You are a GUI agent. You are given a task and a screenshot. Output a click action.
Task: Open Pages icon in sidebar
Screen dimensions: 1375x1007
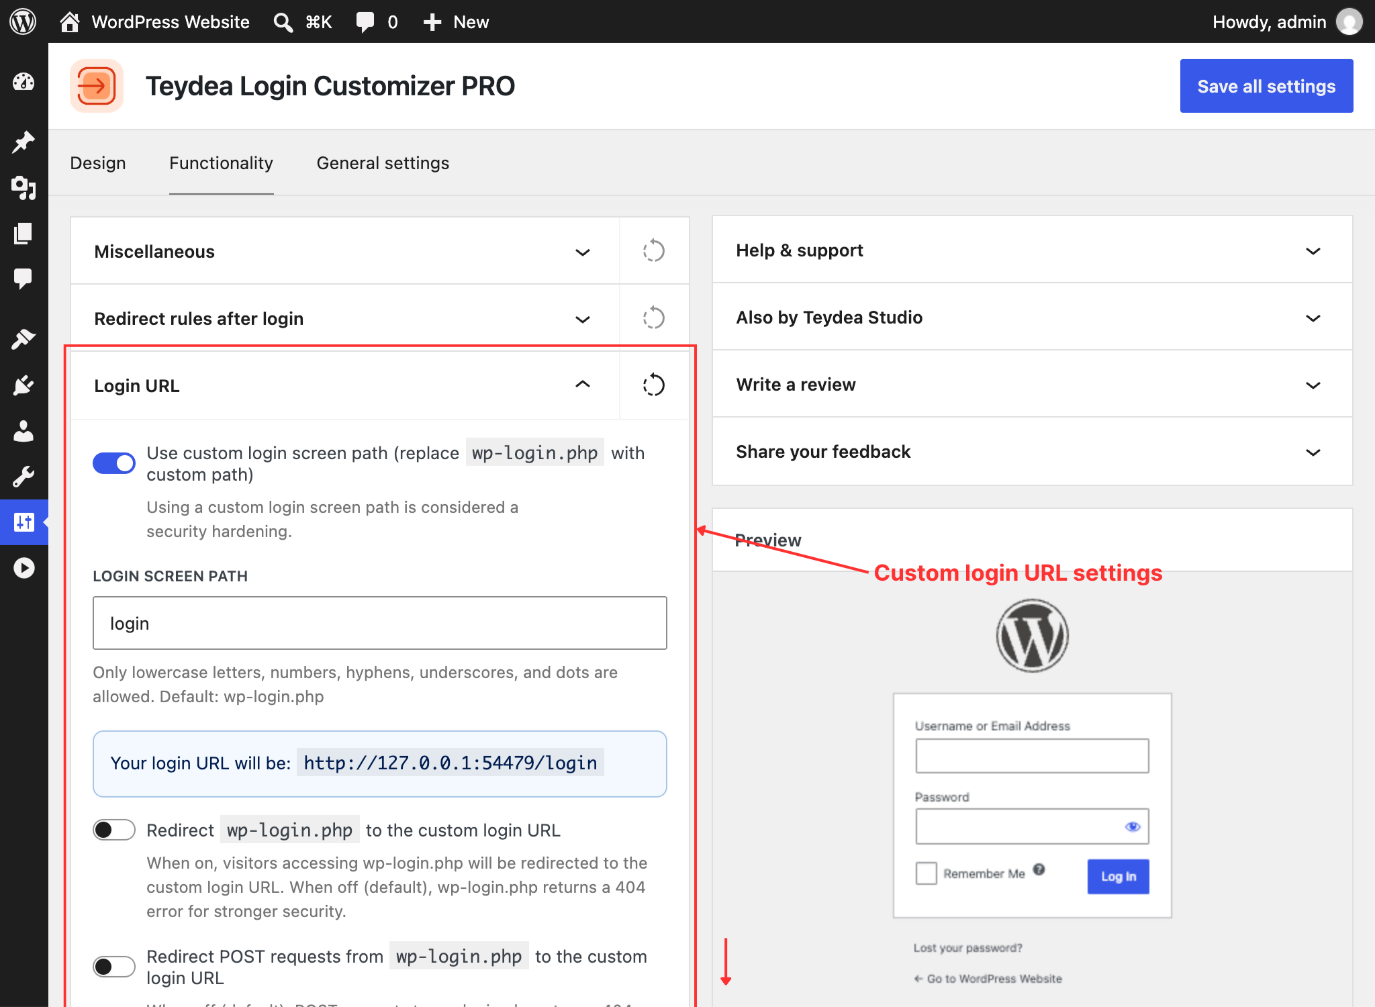[23, 233]
